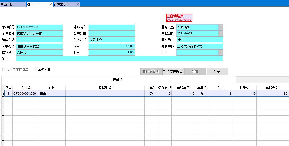The height and width of the screenshot is (146, 289).
Task: Click the 删除选择项 button
Action: coord(151,72)
